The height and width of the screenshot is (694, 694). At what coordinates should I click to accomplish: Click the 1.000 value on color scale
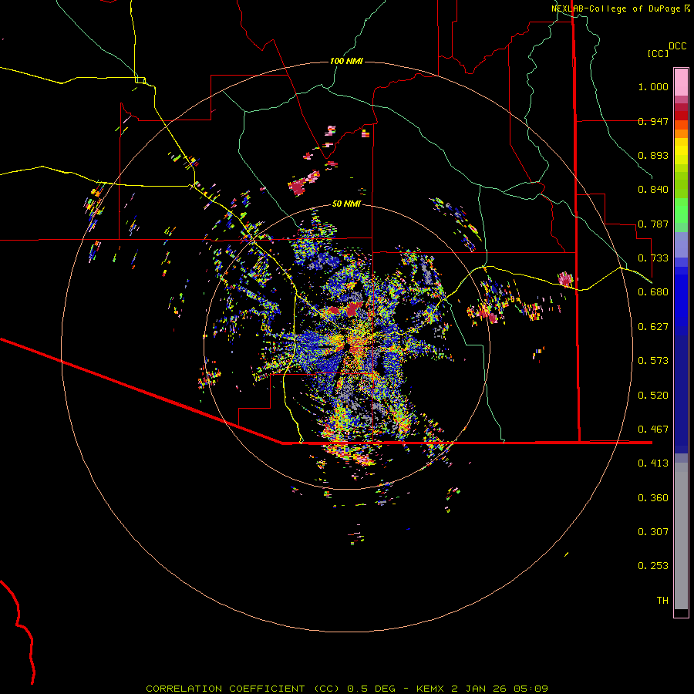(653, 86)
